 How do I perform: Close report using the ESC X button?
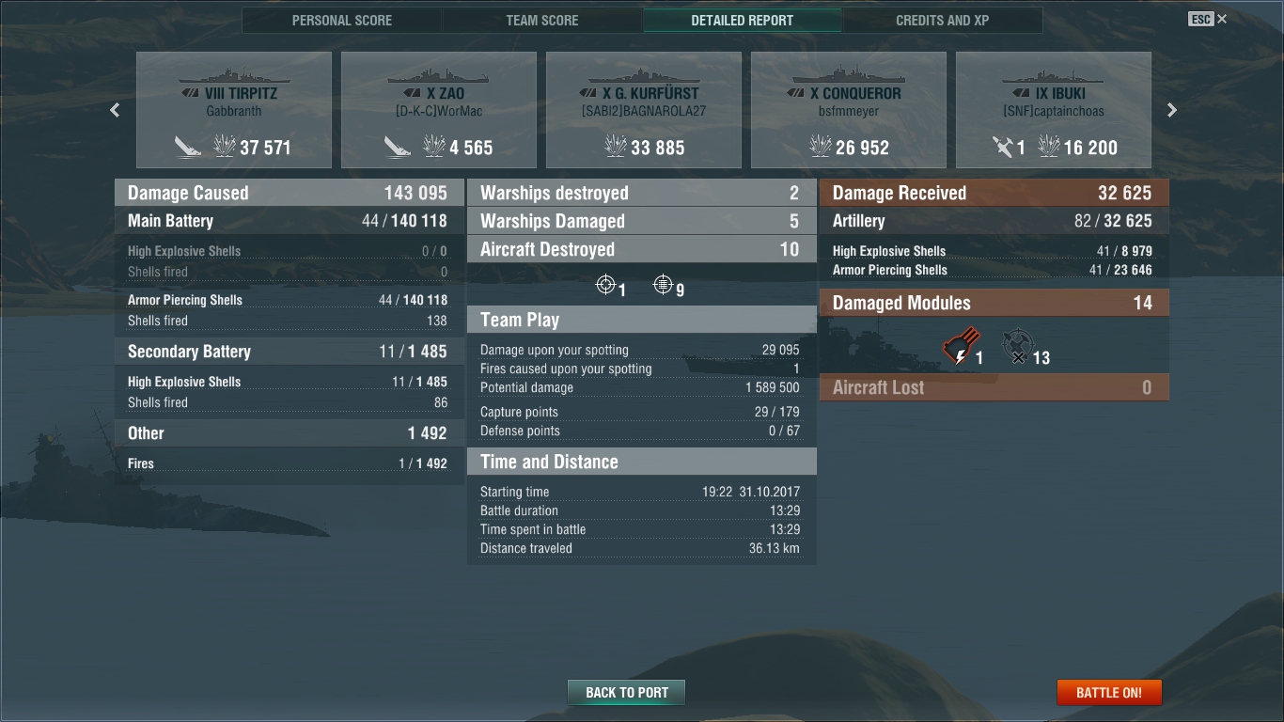1208,19
